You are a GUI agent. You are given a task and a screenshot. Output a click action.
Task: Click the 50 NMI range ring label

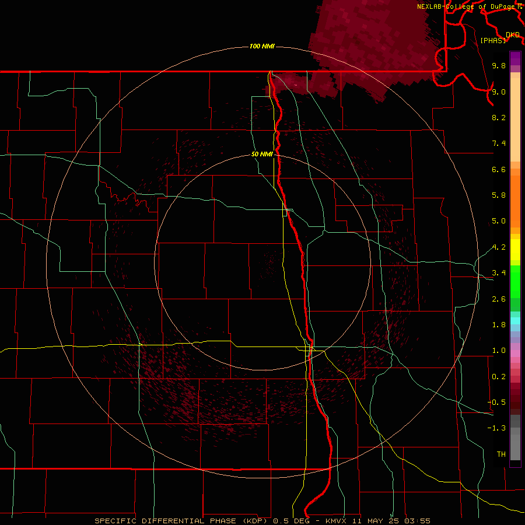pos(262,154)
